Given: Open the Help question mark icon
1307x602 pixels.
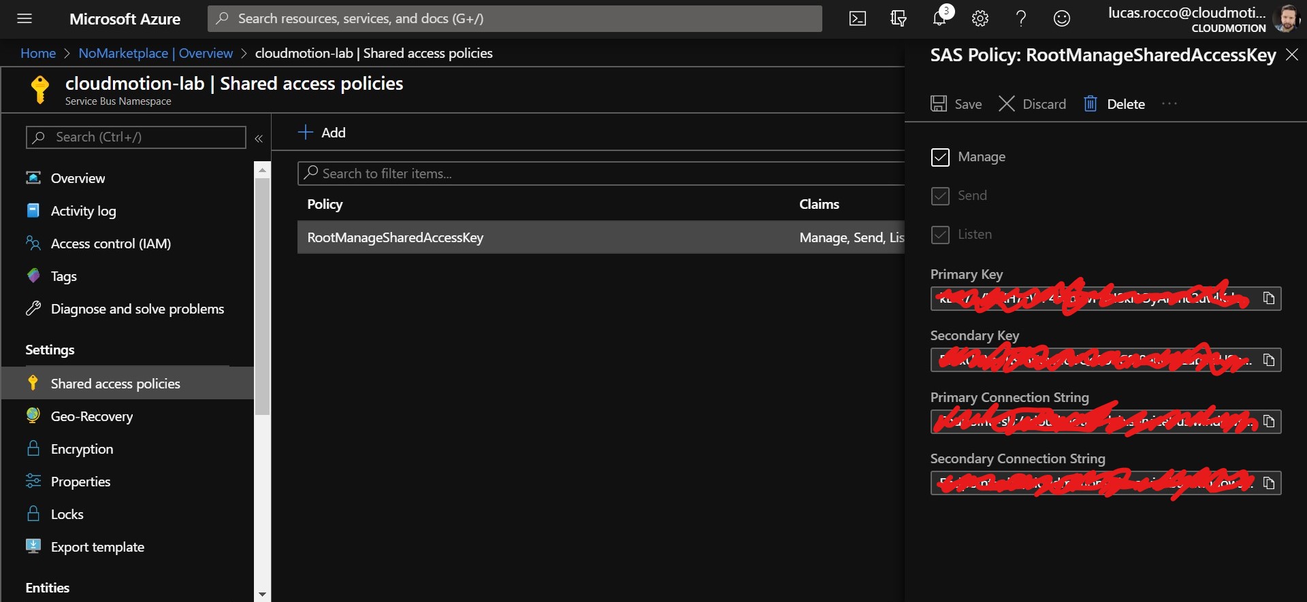Looking at the screenshot, I should click(x=1021, y=18).
